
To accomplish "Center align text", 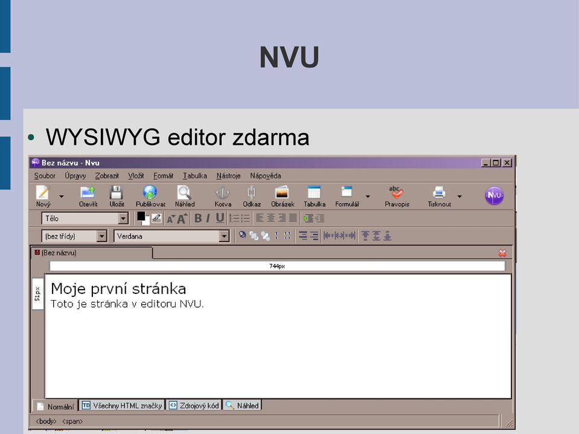I will point(270,218).
